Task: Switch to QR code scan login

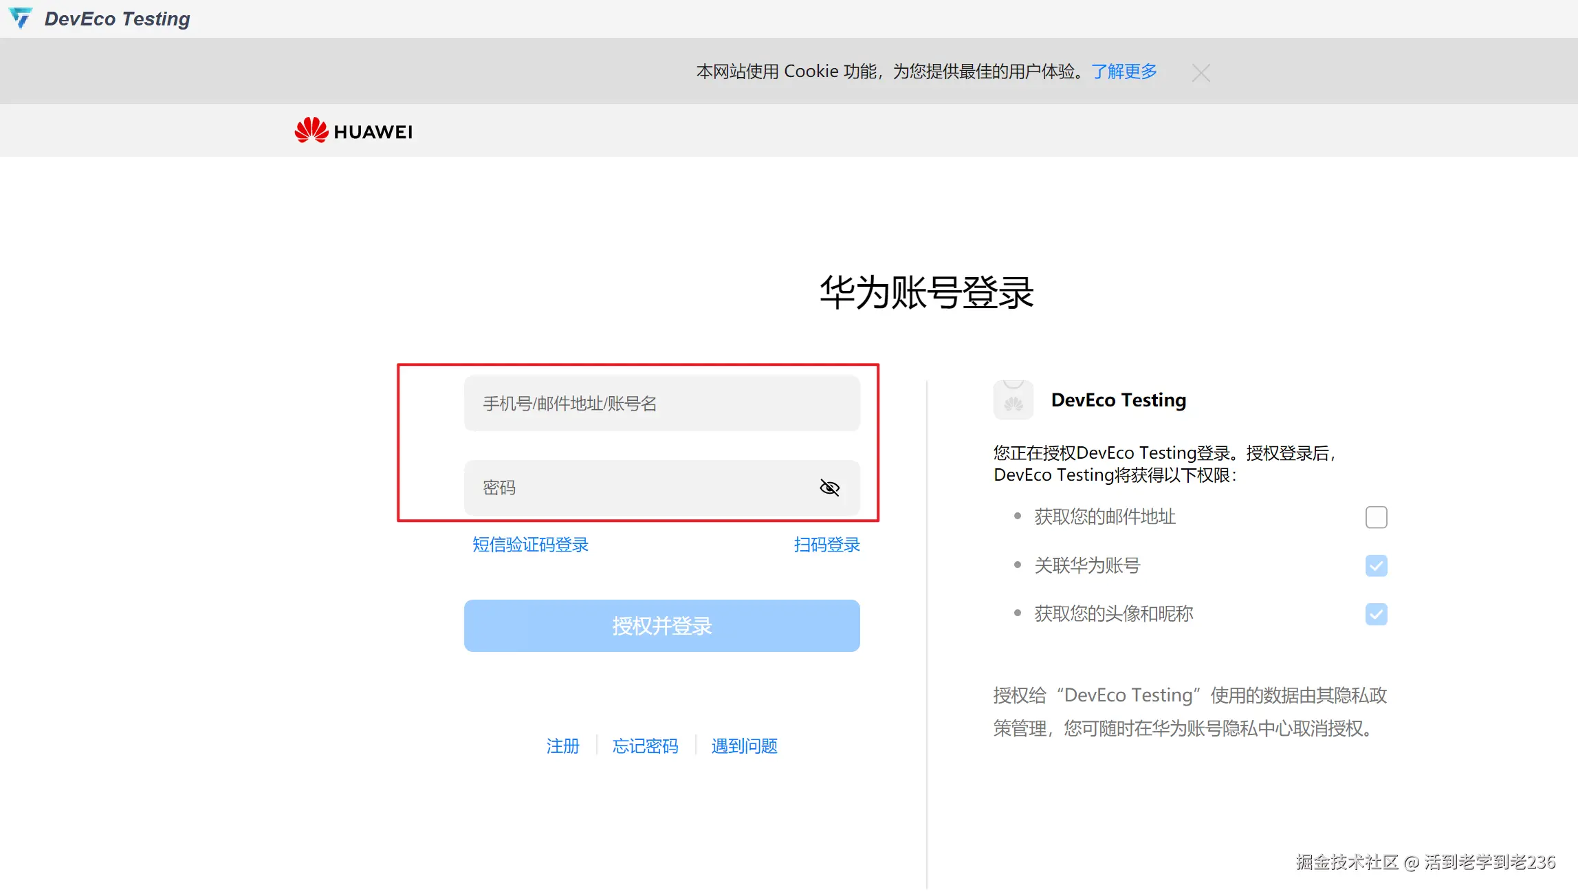Action: (826, 545)
